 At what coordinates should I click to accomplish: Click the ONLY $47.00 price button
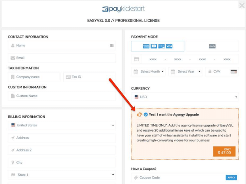[x=224, y=151]
